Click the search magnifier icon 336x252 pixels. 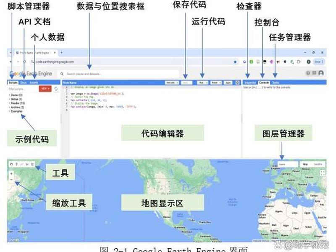coord(62,74)
